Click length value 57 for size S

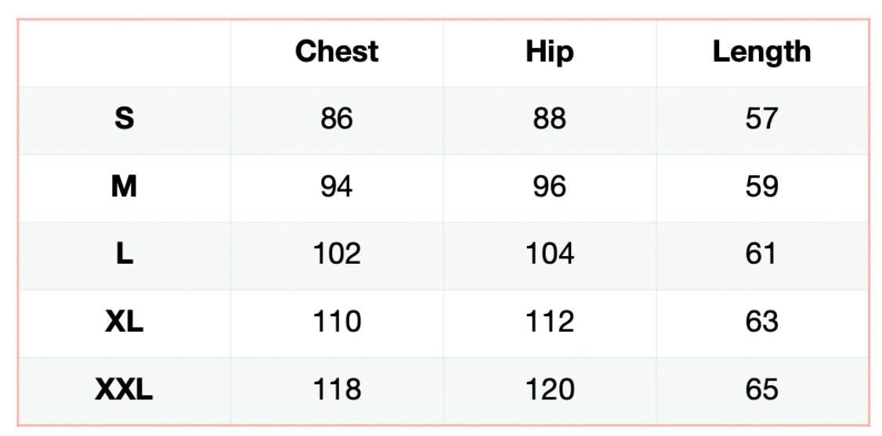pos(761,119)
